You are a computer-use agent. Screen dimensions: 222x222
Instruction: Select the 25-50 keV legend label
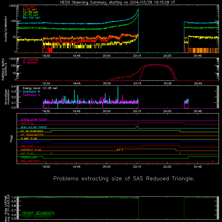pyautogui.click(x=31, y=15)
